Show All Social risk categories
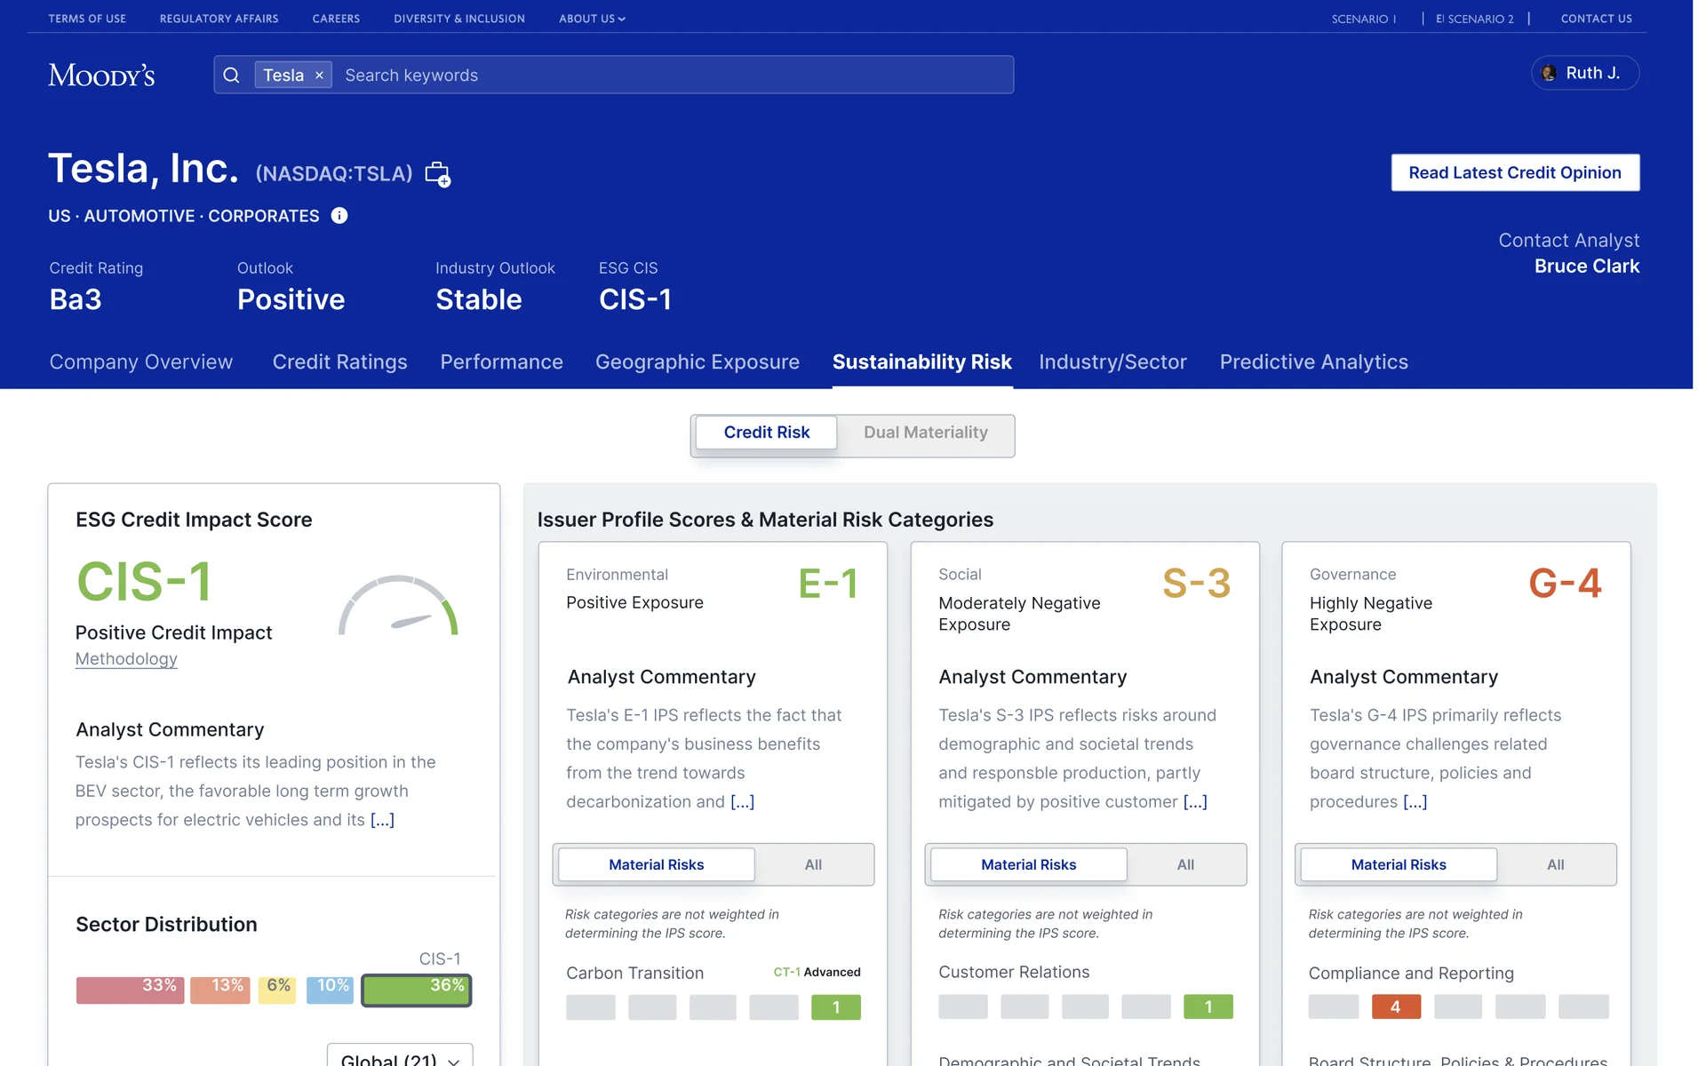 1185,864
